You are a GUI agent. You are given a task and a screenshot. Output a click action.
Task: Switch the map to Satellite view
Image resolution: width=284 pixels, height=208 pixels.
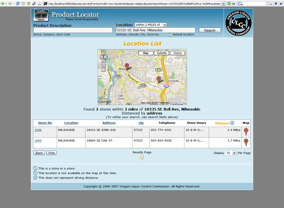point(162,53)
